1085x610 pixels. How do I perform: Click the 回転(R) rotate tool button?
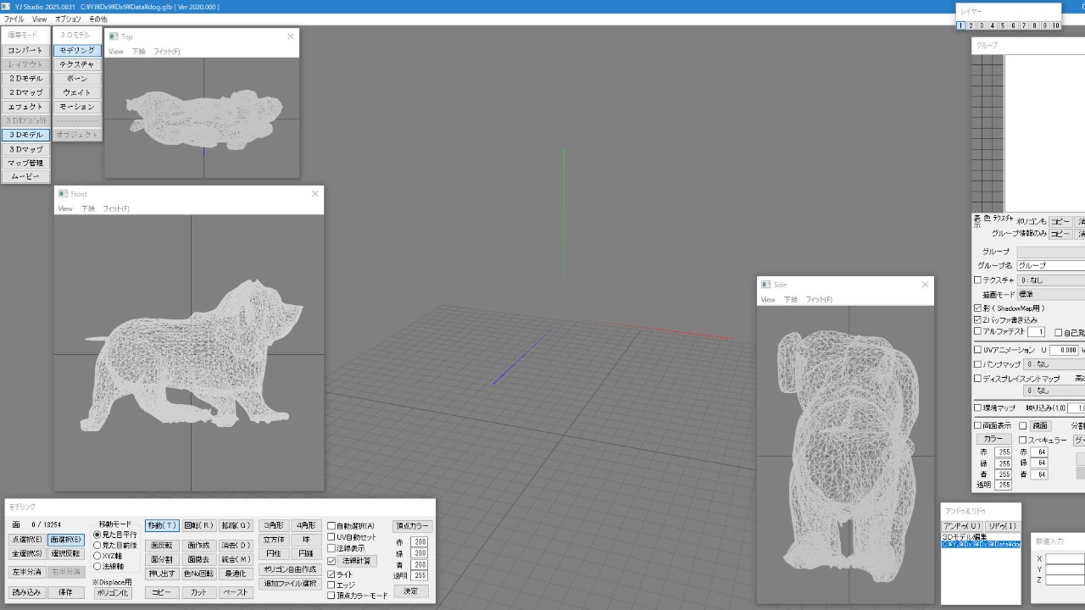click(198, 525)
